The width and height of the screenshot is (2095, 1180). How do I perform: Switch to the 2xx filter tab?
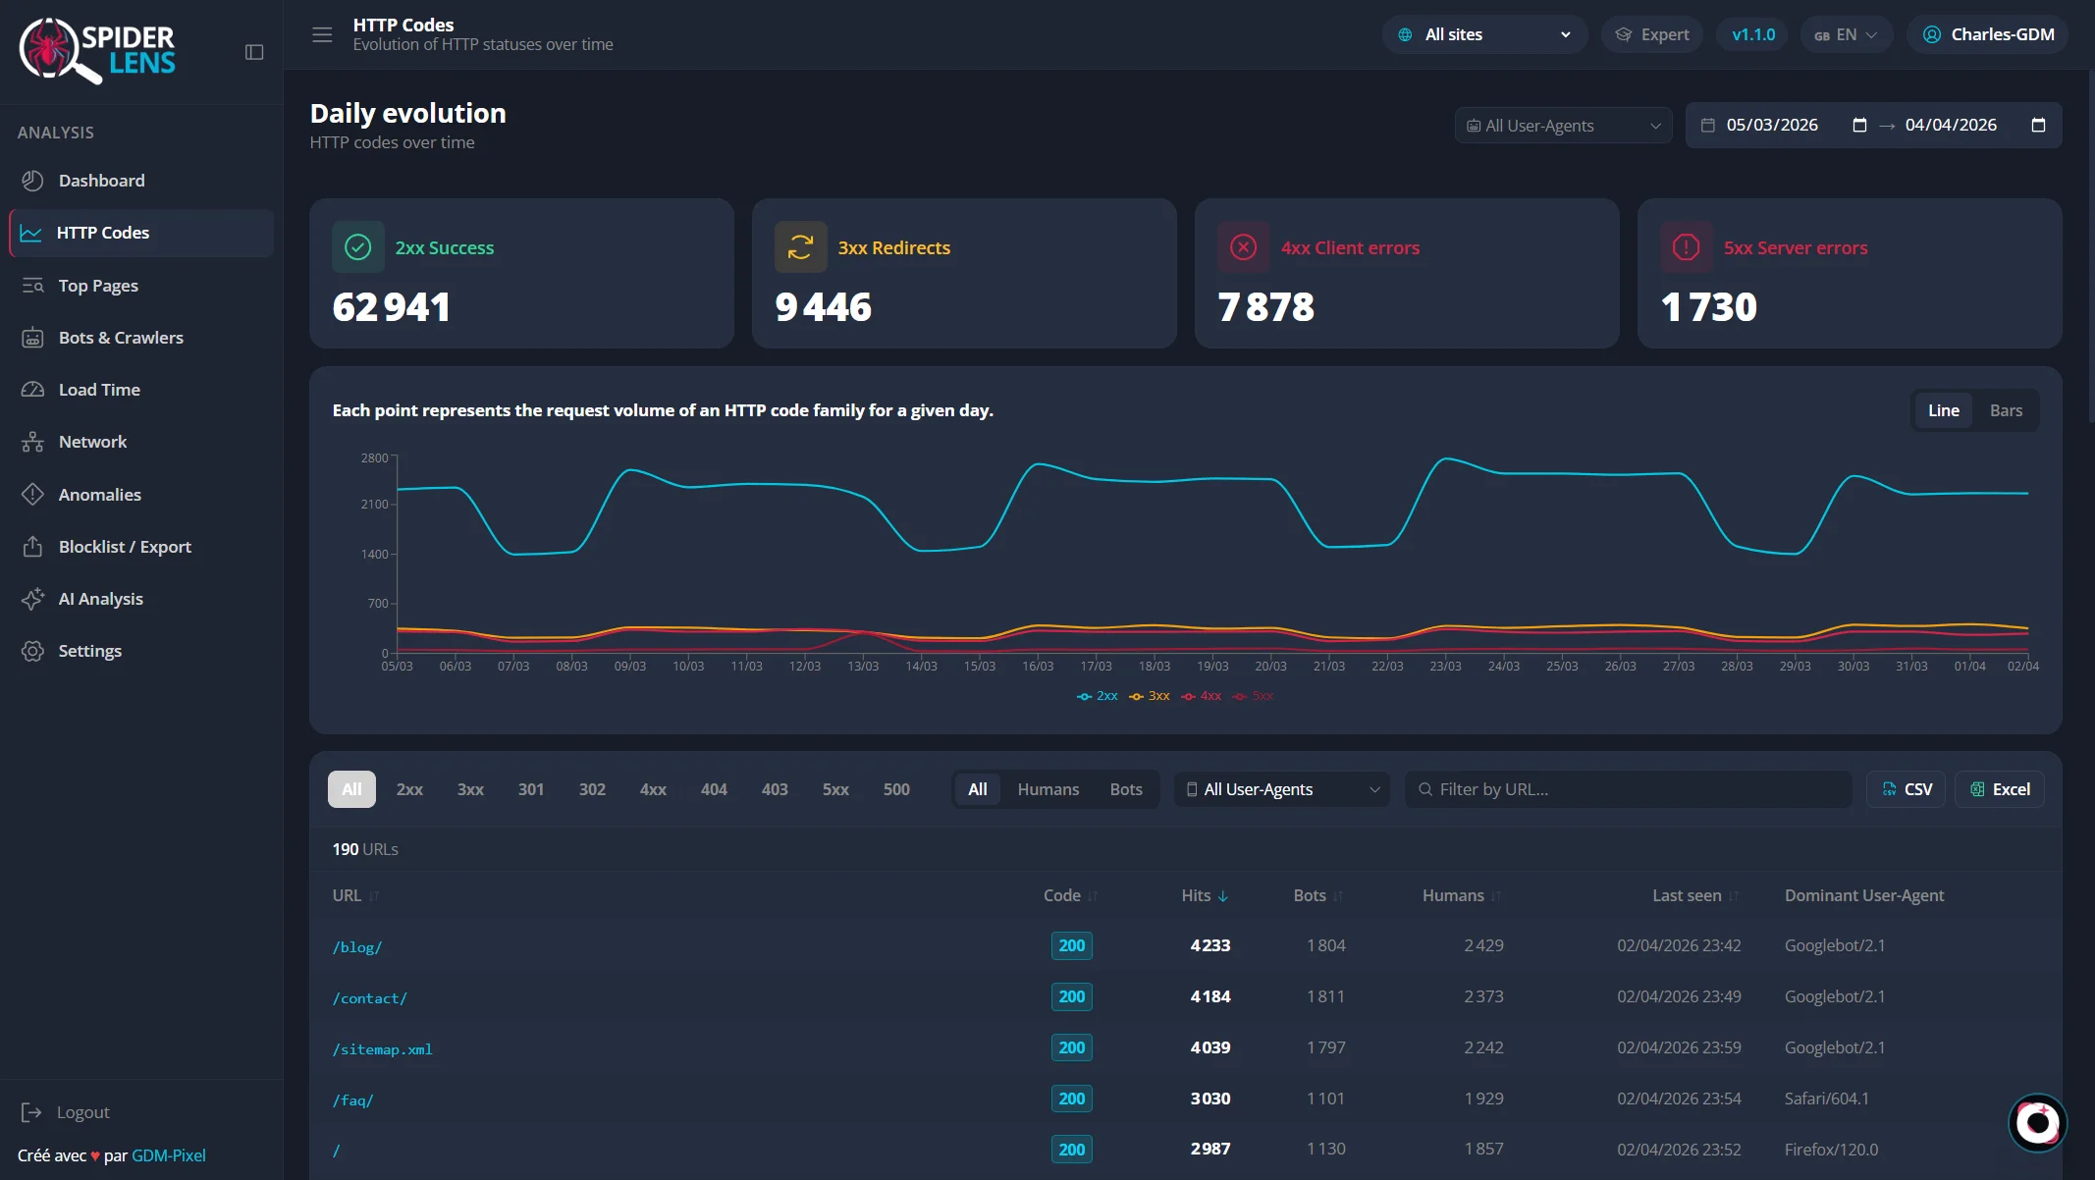click(408, 788)
